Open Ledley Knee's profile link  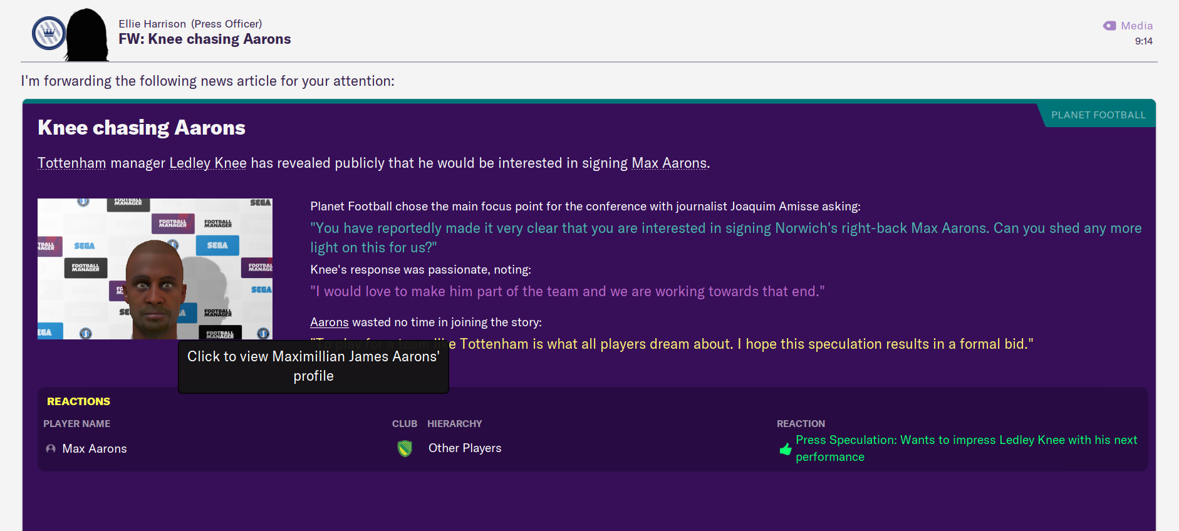(207, 163)
